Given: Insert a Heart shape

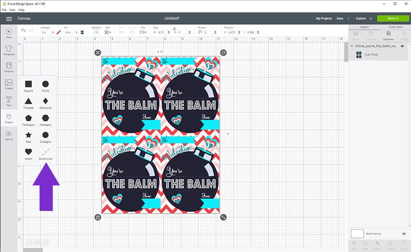Looking at the screenshot, I should point(29,154).
